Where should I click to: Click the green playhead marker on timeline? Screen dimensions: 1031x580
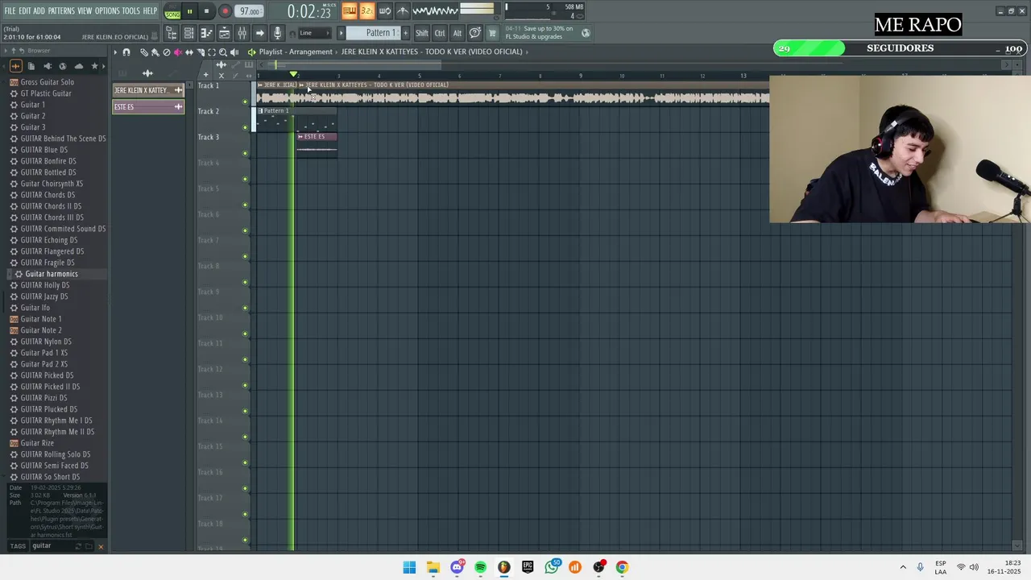coord(294,75)
